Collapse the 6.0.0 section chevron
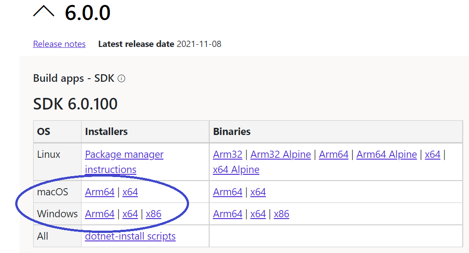The width and height of the screenshot is (469, 253). (x=43, y=11)
